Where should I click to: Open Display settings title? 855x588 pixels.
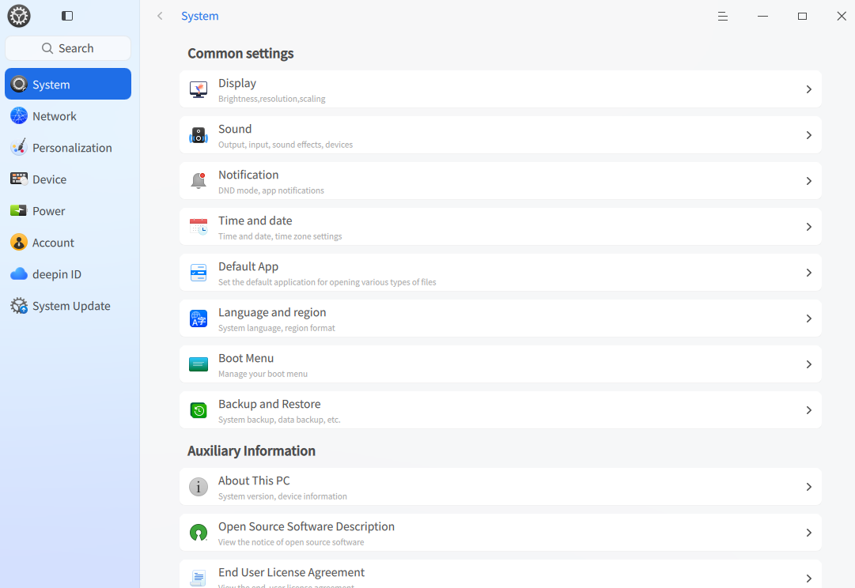pyautogui.click(x=237, y=83)
